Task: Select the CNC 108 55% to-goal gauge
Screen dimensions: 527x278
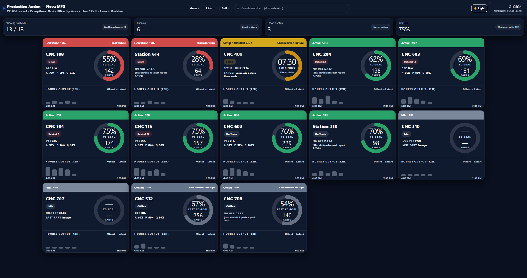Action: click(109, 65)
